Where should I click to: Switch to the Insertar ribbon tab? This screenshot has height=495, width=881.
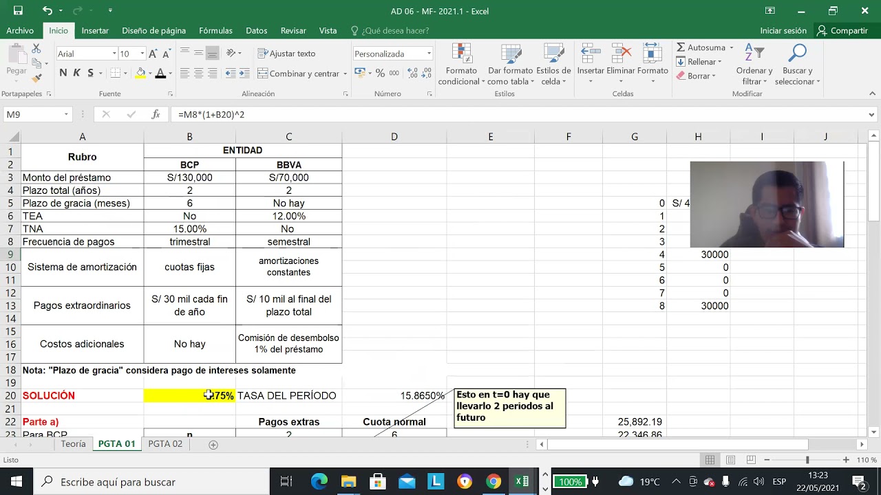click(x=95, y=30)
